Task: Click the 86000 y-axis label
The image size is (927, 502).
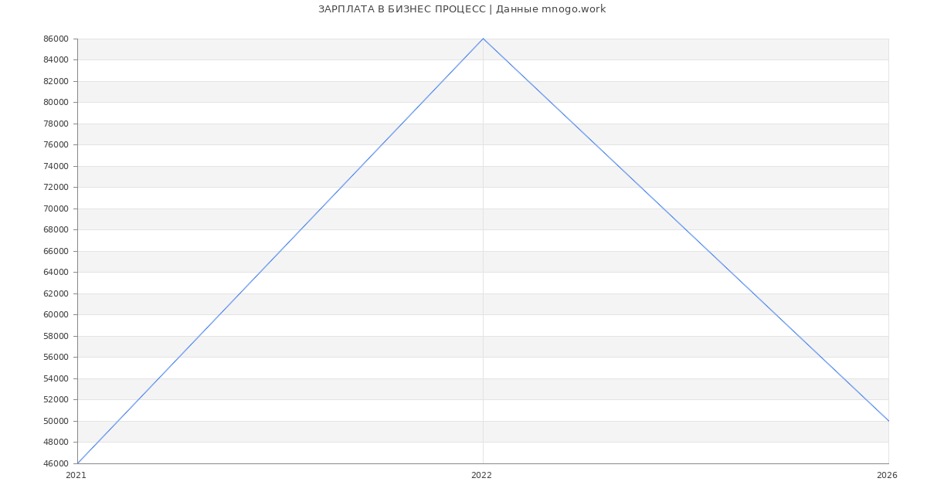Action: click(x=56, y=39)
